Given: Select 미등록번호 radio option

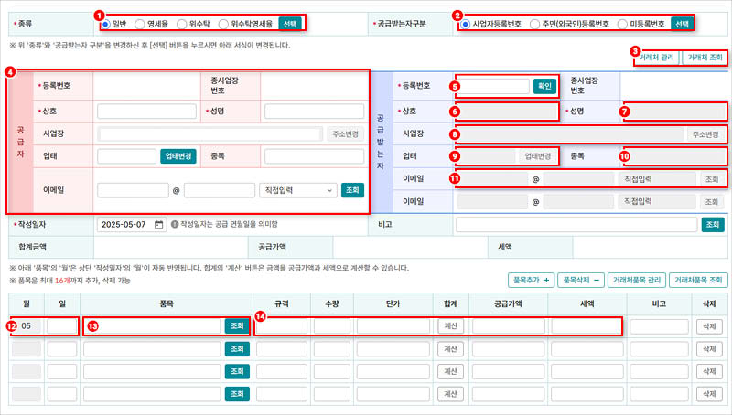Looking at the screenshot, I should [622, 24].
